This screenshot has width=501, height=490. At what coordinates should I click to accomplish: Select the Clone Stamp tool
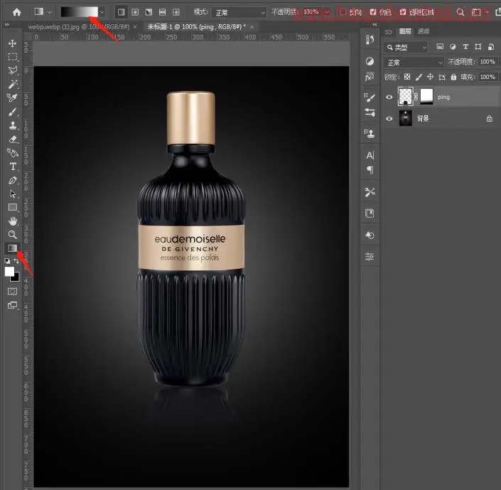tap(13, 125)
